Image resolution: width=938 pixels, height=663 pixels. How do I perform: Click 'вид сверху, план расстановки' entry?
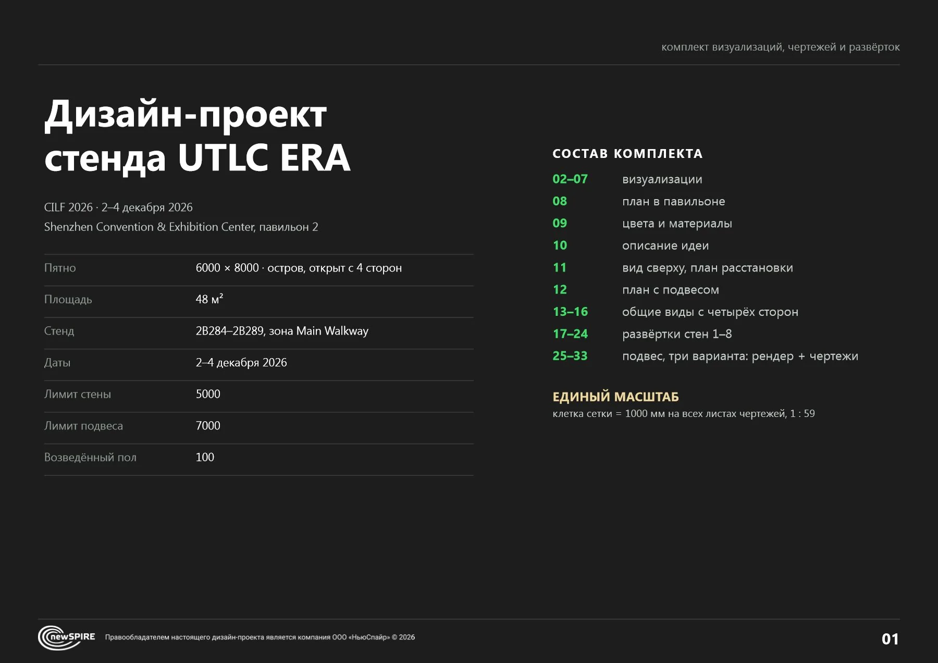click(x=708, y=268)
